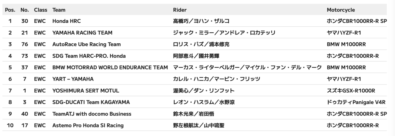Click the YART – YAMAHA team name
The width and height of the screenshot is (395, 136).
[x=73, y=79]
